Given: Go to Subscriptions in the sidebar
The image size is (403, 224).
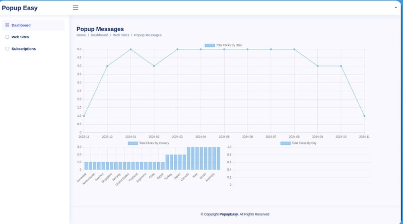Looking at the screenshot, I should pyautogui.click(x=23, y=49).
